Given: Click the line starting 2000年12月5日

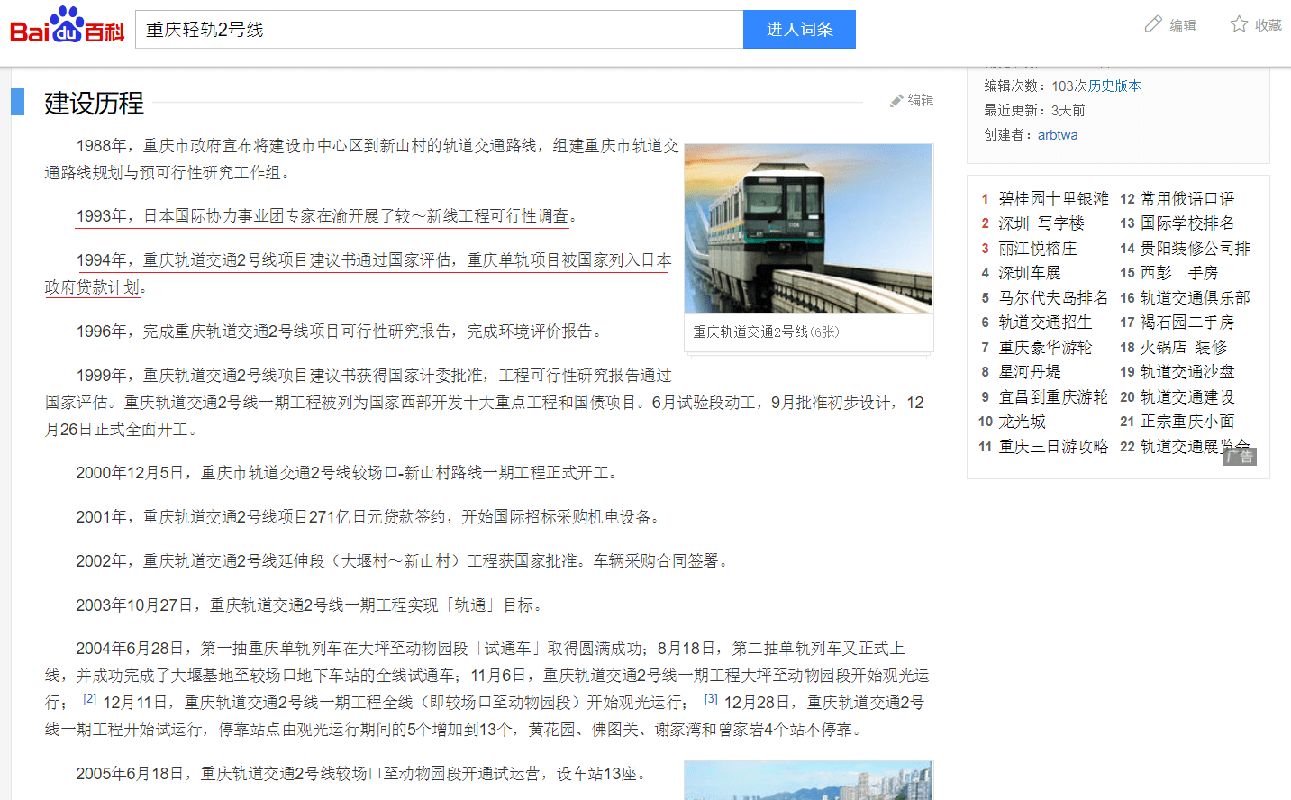Looking at the screenshot, I should pyautogui.click(x=347, y=472).
